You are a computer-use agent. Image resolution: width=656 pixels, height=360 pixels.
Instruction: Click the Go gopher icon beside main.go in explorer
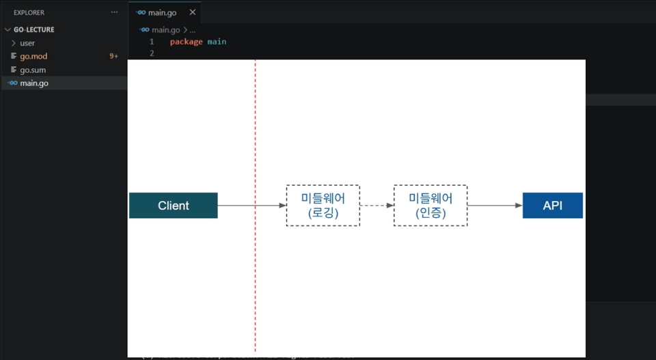tap(13, 83)
